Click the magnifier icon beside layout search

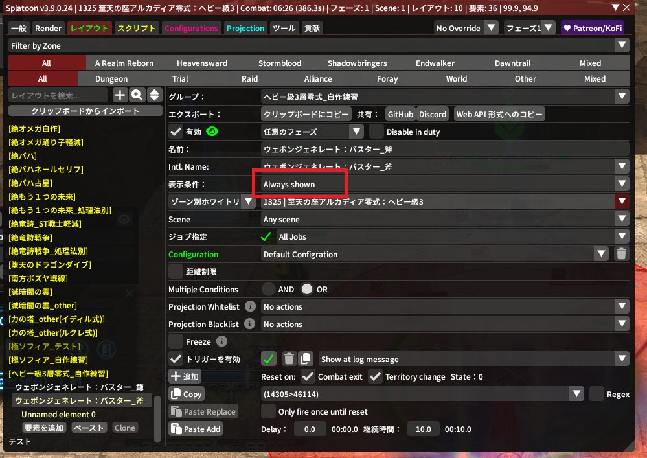tap(137, 95)
